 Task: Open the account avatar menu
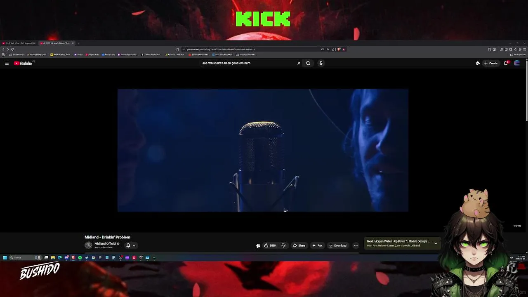[517, 63]
